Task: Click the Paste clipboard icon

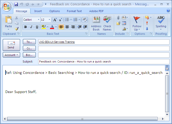Action: [9, 20]
